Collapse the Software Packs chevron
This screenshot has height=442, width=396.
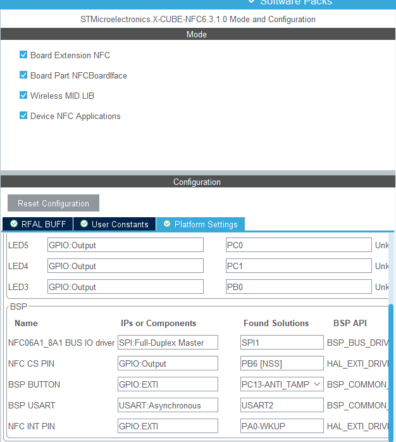tap(252, 2)
